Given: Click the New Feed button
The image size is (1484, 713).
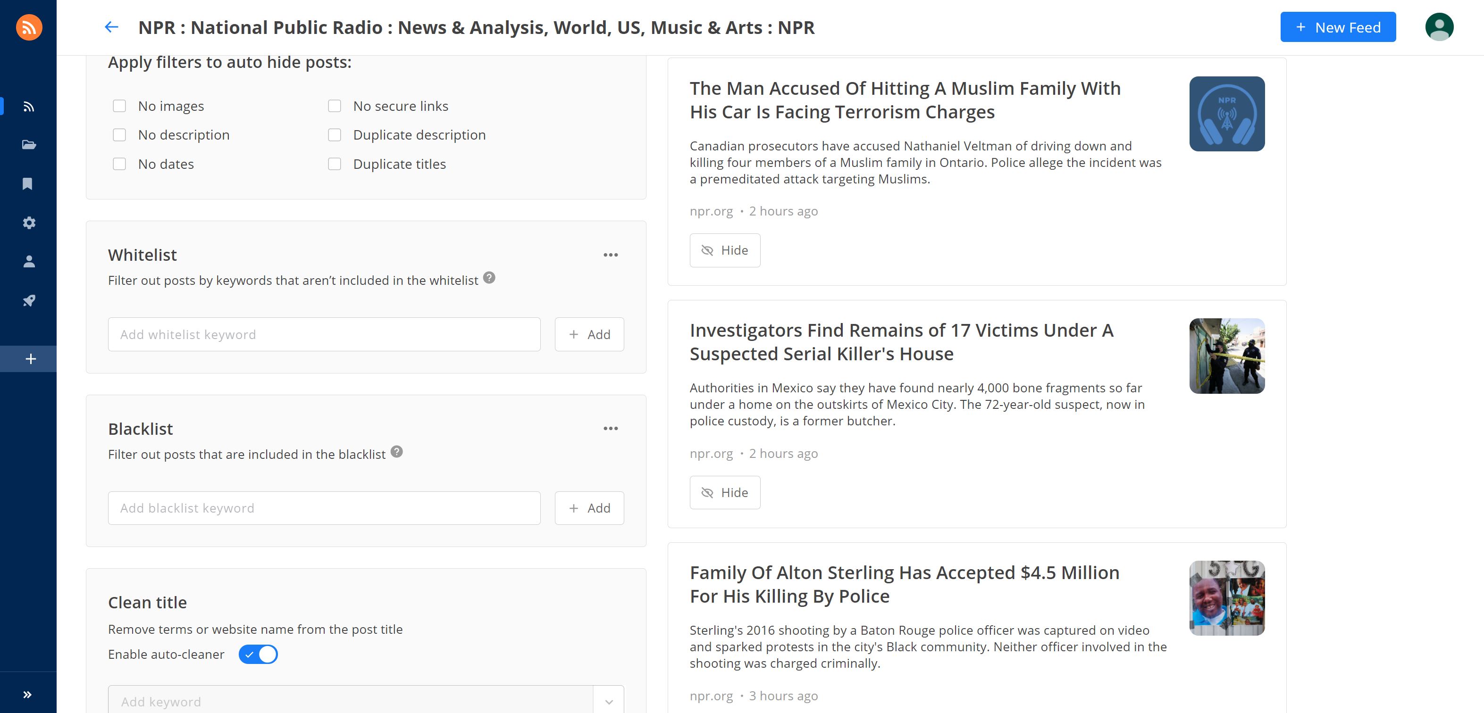Looking at the screenshot, I should point(1338,27).
